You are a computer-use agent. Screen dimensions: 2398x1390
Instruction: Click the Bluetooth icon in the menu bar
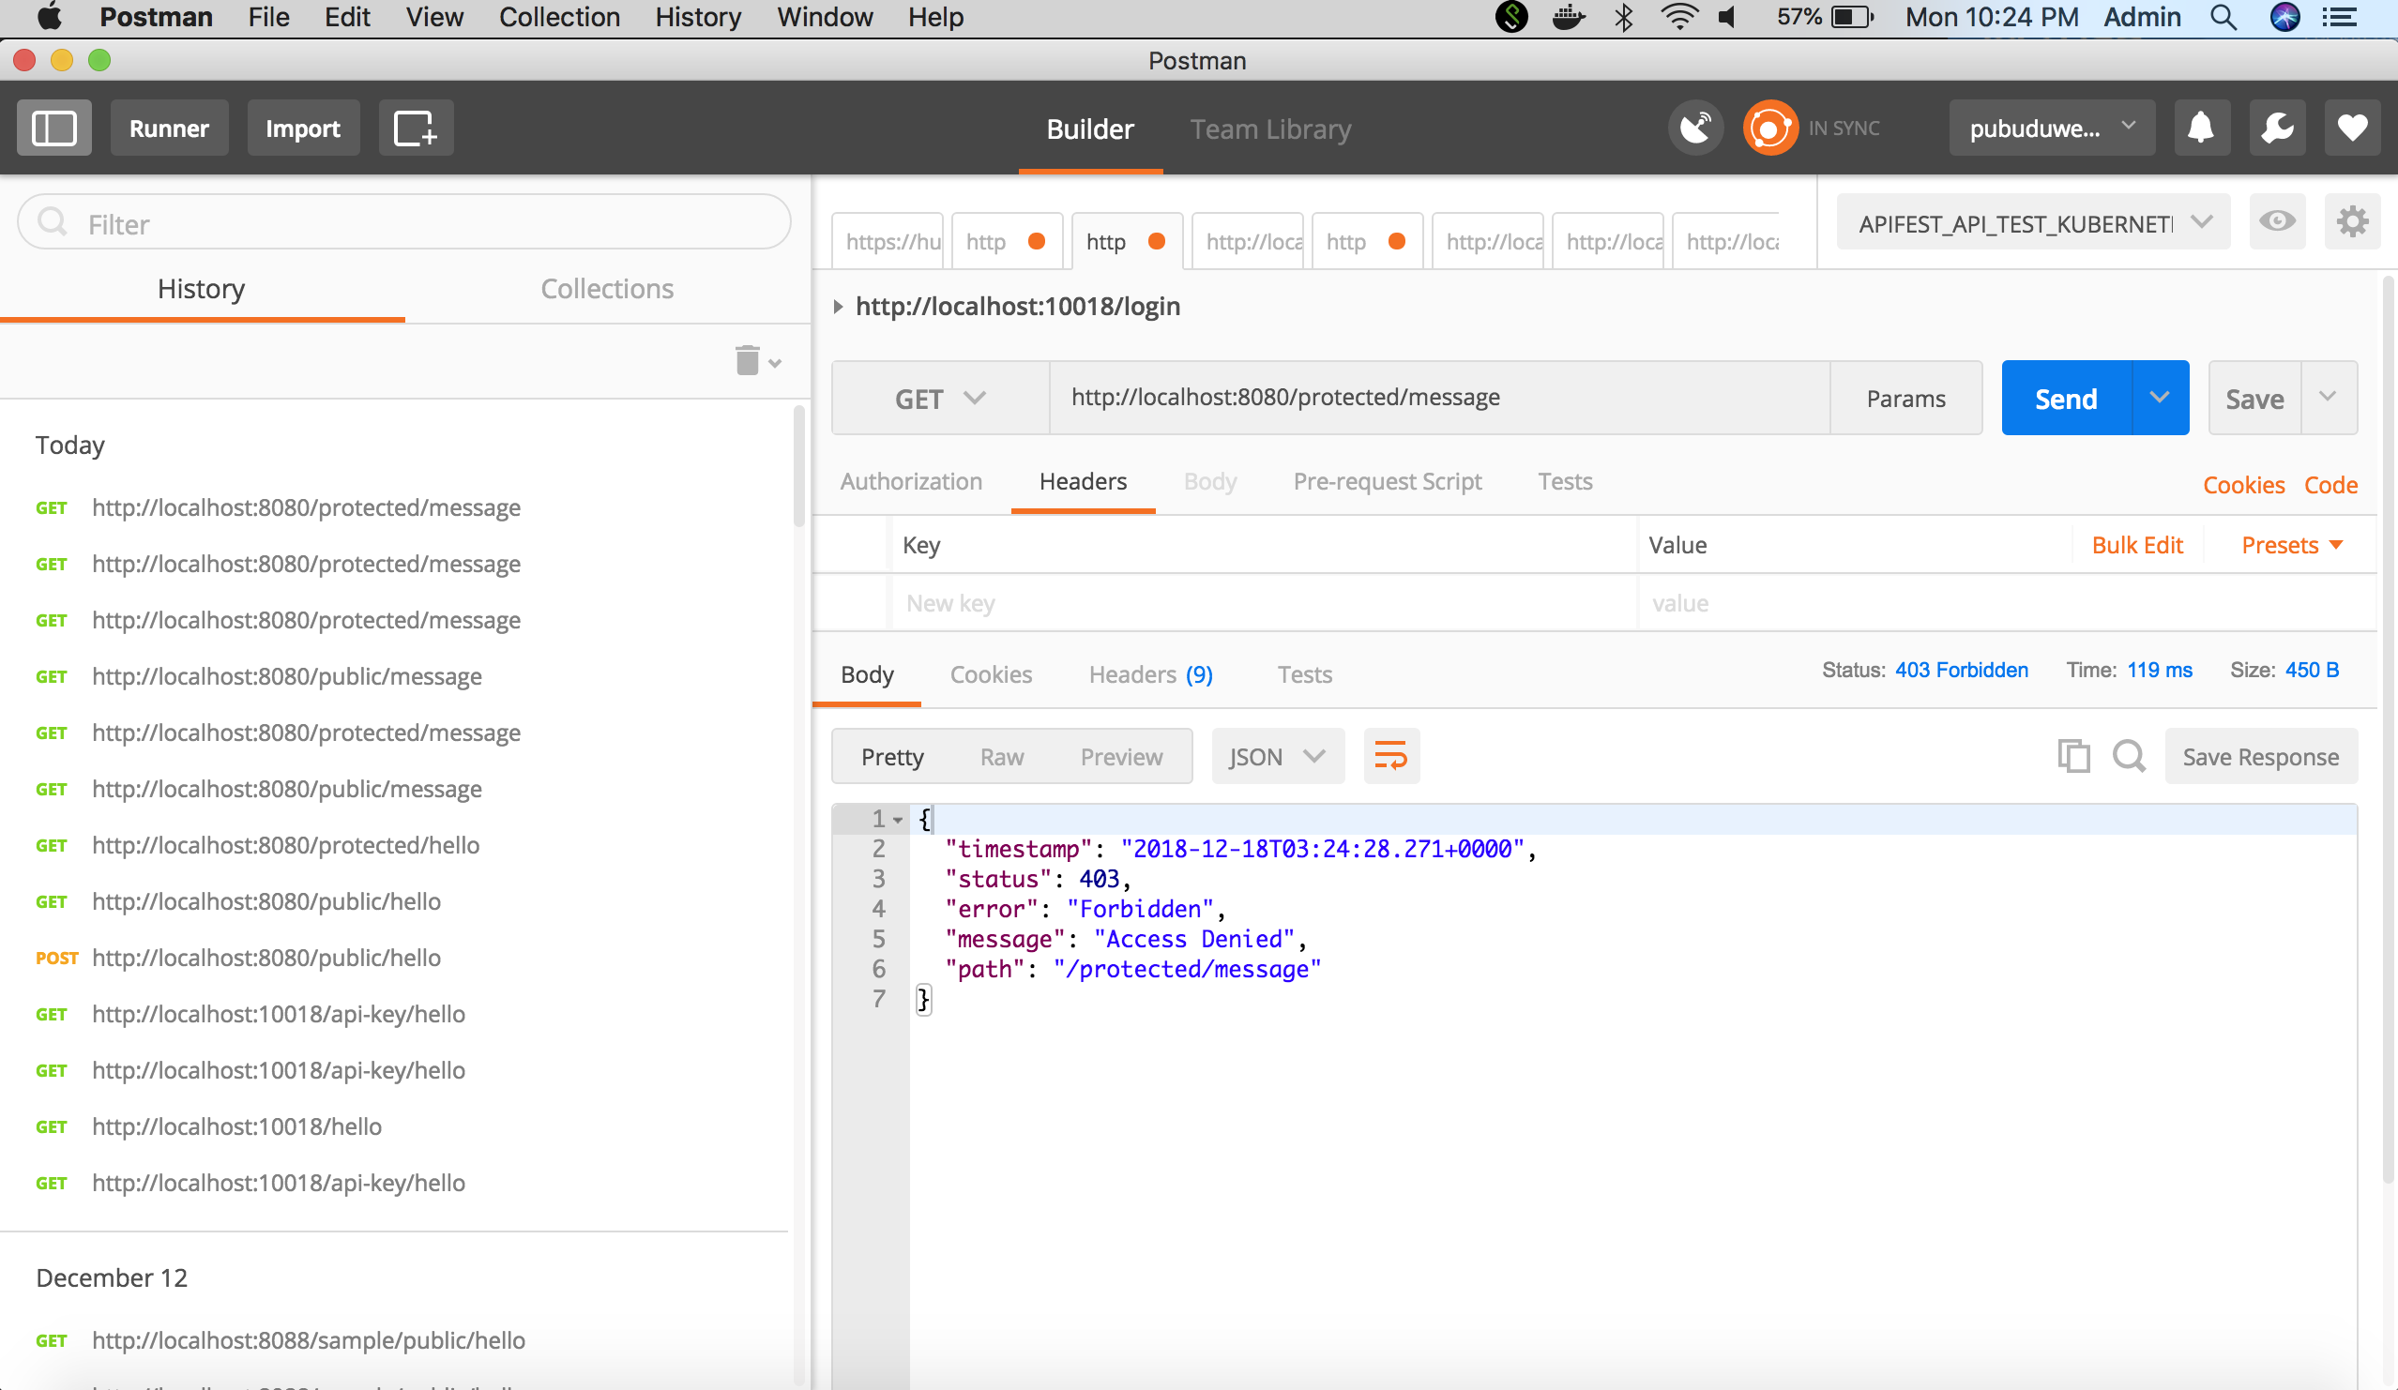point(1624,17)
